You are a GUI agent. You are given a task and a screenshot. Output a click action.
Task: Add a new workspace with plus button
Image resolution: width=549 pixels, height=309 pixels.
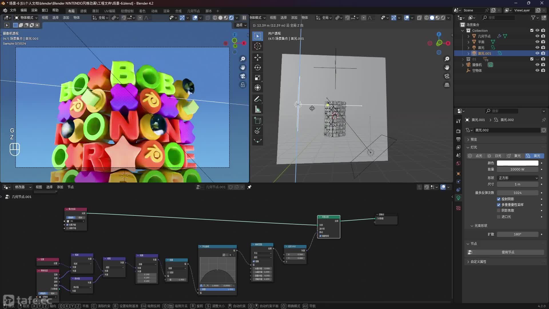coord(218,11)
